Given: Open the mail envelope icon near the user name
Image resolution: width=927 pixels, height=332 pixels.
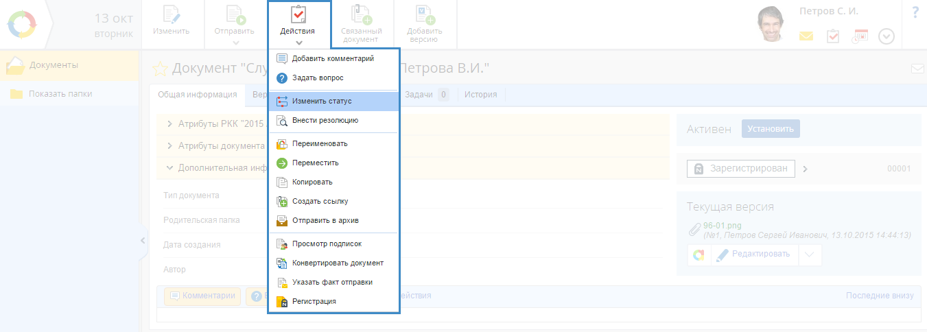Looking at the screenshot, I should pos(806,36).
